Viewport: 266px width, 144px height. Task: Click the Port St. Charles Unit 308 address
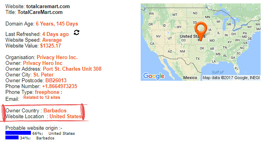(x=72, y=69)
